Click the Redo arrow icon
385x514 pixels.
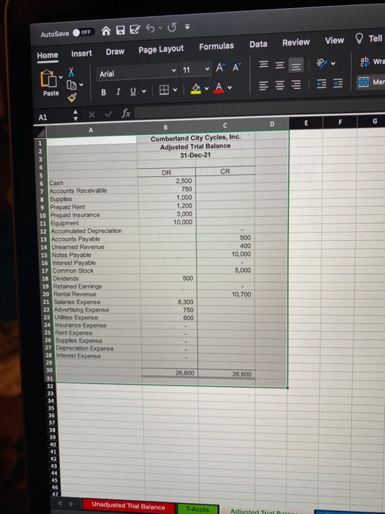coord(172,28)
